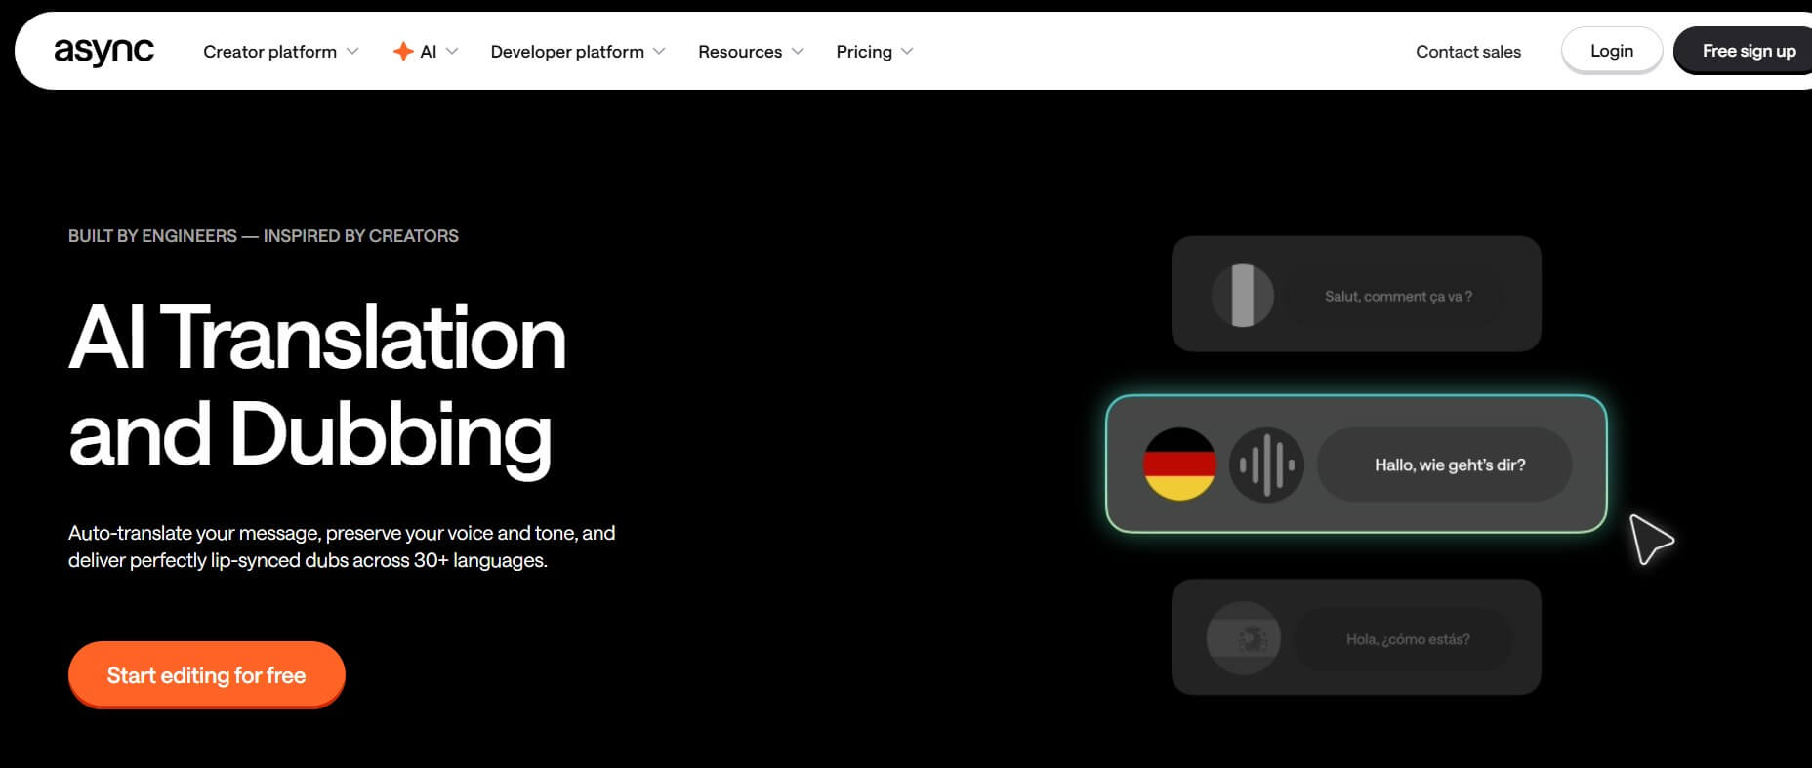Click the French flag icon
Screen dimensions: 1812x768
tap(1243, 296)
